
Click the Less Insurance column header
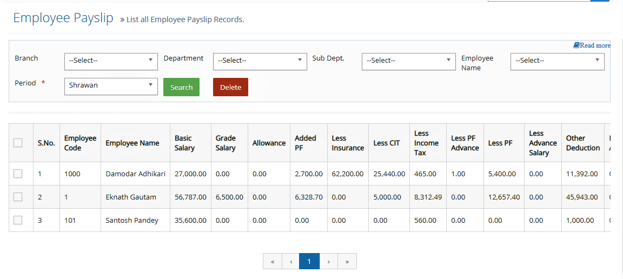click(348, 143)
